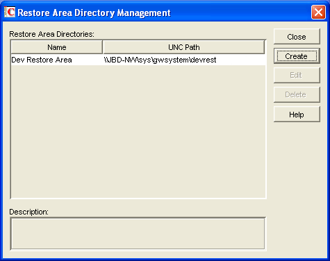Click inside the Description text box

(x=138, y=234)
